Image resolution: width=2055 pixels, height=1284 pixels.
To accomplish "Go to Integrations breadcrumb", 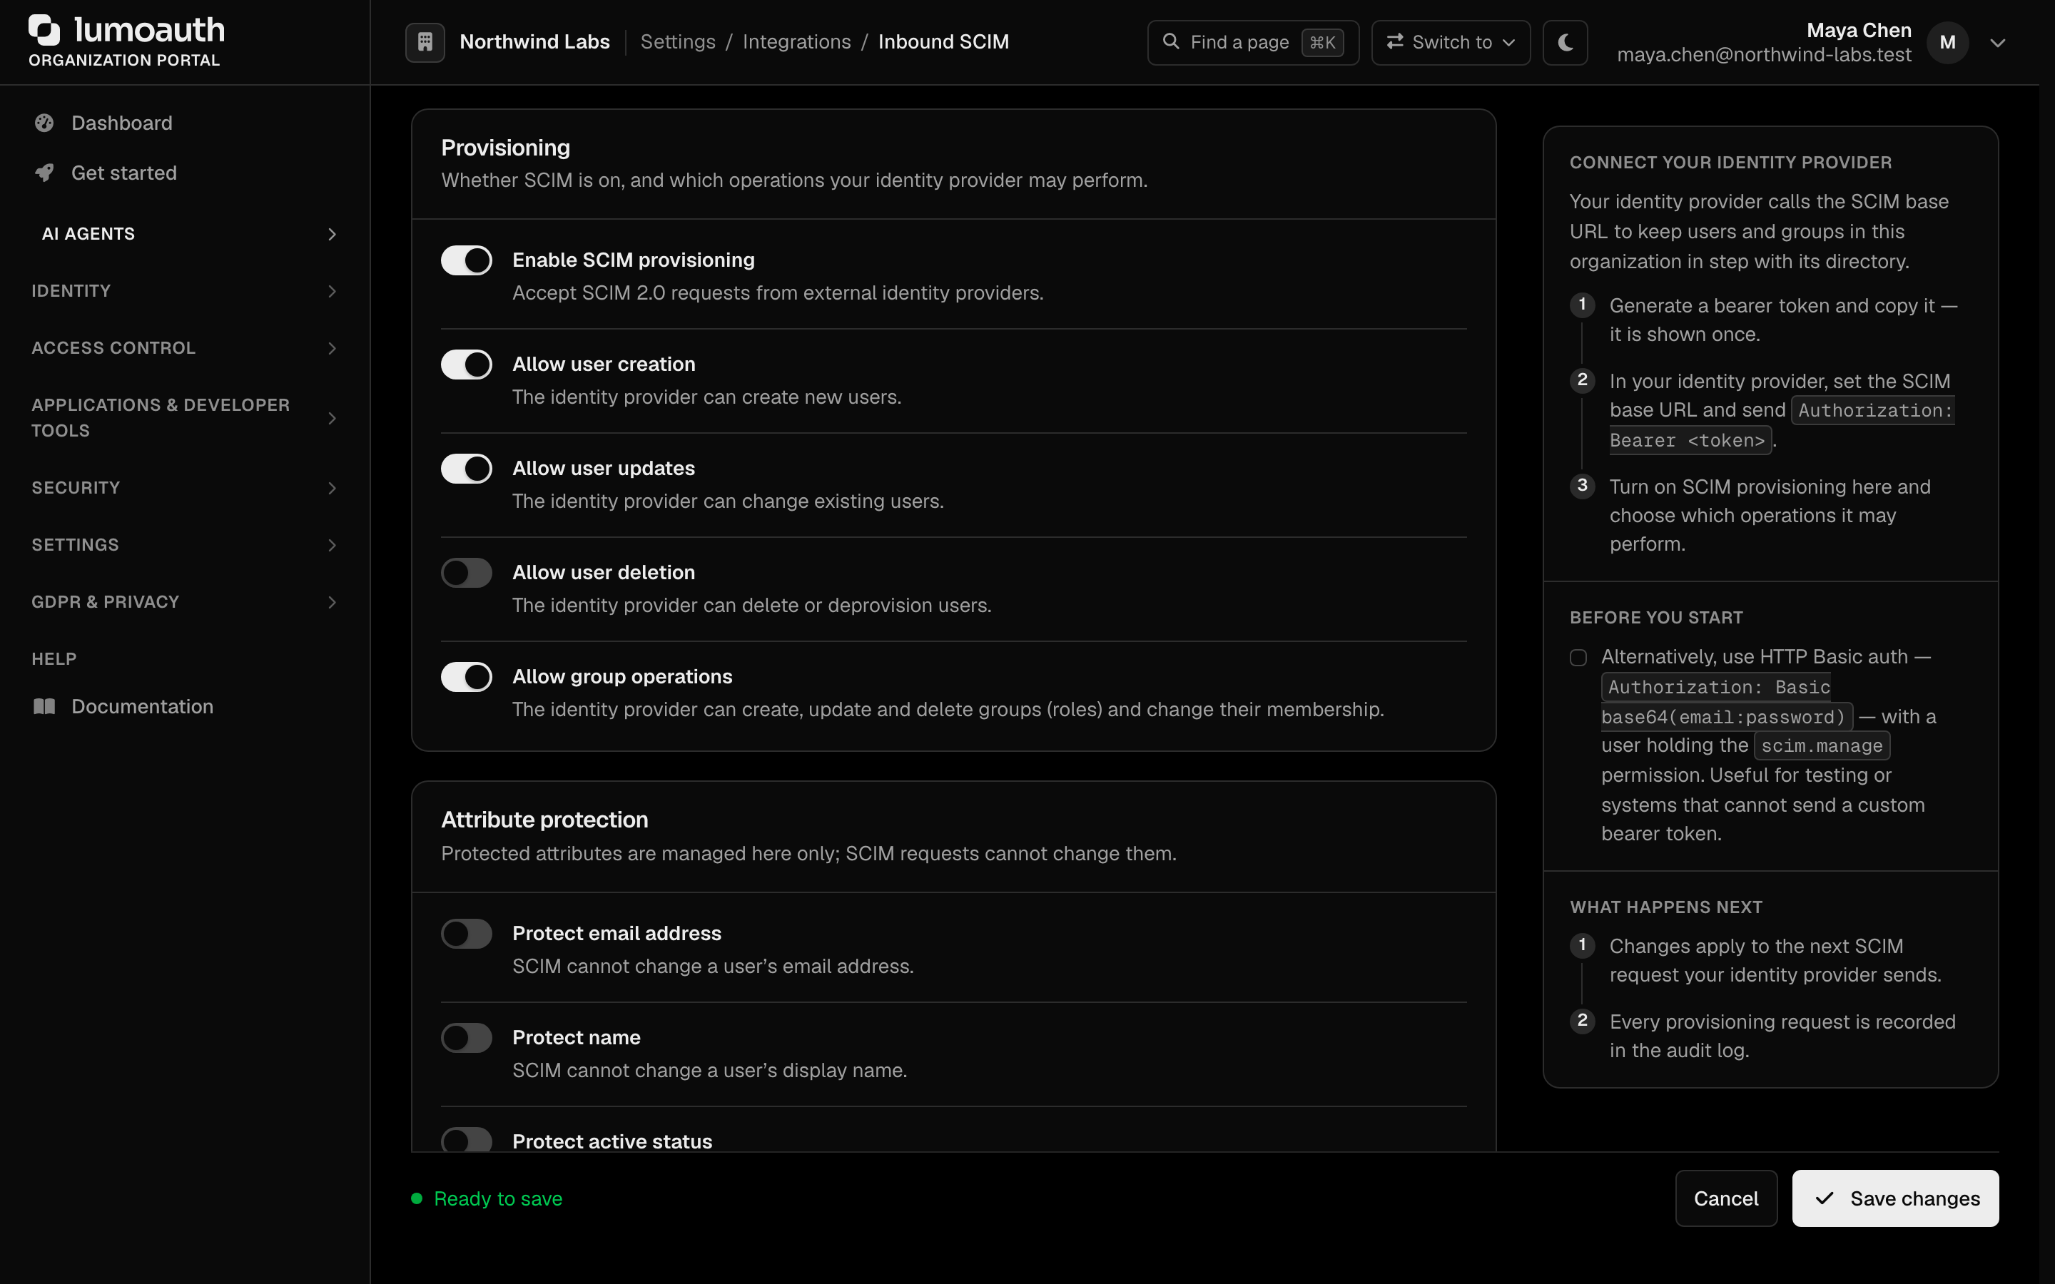I will [796, 41].
